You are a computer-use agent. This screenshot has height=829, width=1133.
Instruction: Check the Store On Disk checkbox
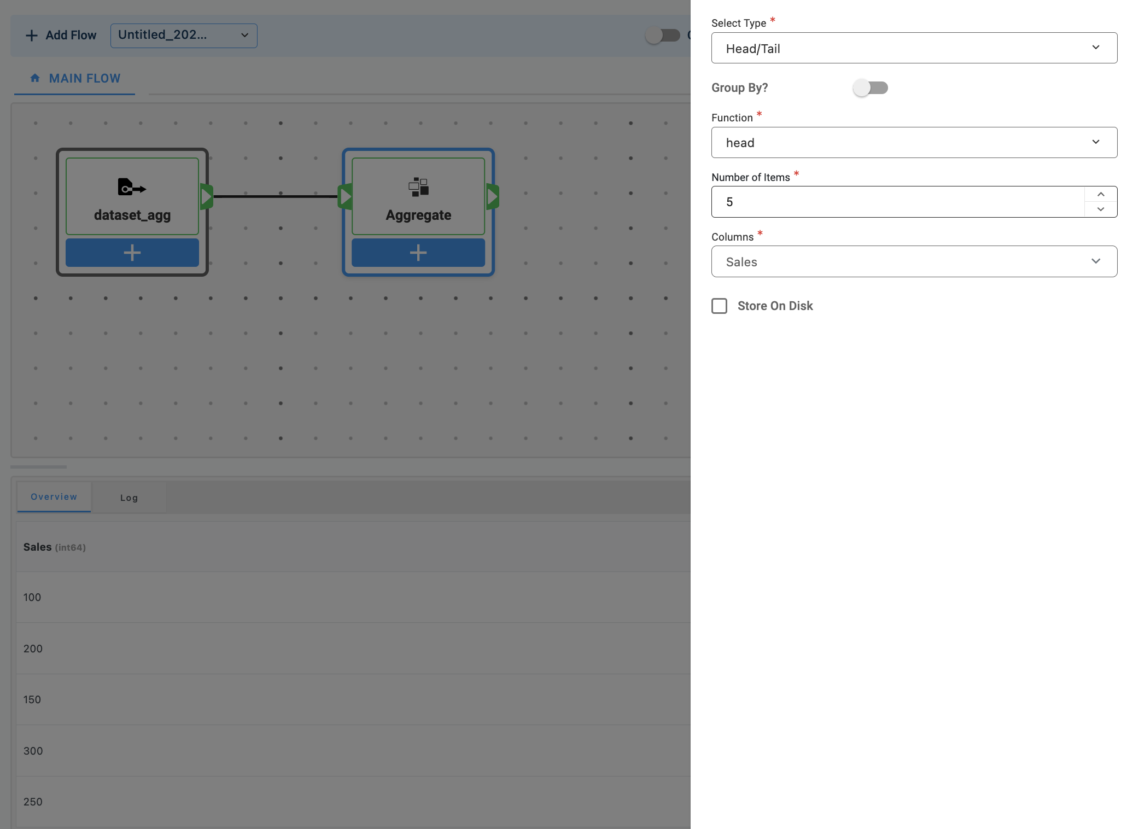720,306
